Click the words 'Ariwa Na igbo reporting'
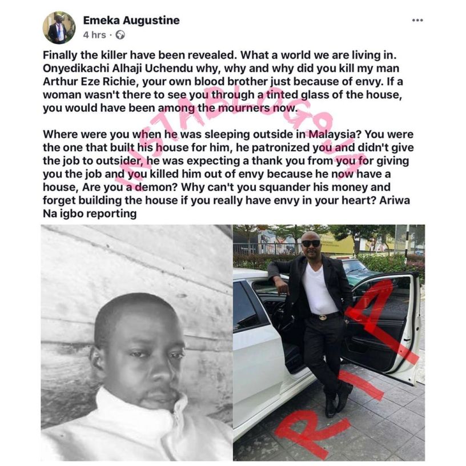 click(227, 207)
